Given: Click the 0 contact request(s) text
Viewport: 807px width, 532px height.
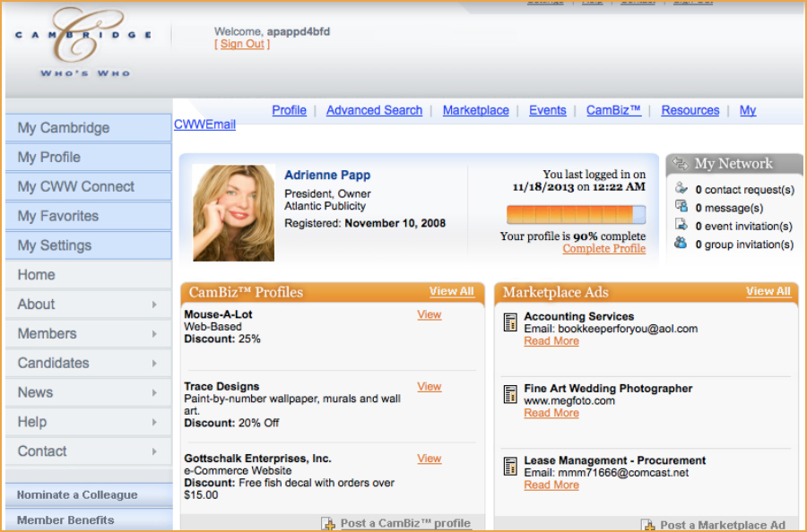Looking at the screenshot, I should 745,190.
